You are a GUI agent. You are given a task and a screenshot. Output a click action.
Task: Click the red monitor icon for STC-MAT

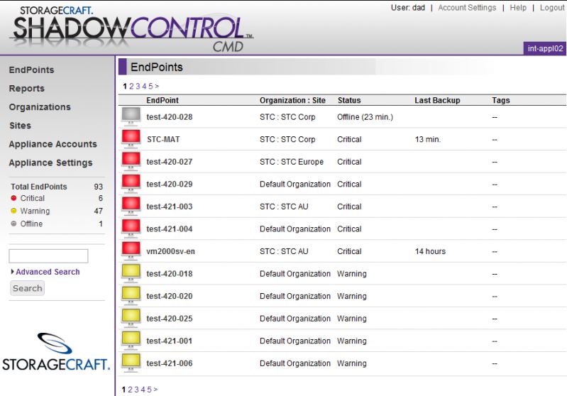pyautogui.click(x=131, y=139)
